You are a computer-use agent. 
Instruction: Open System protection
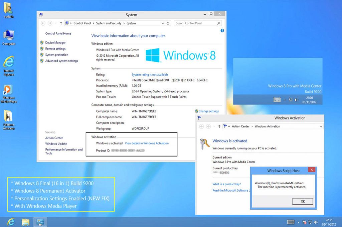coord(57,55)
